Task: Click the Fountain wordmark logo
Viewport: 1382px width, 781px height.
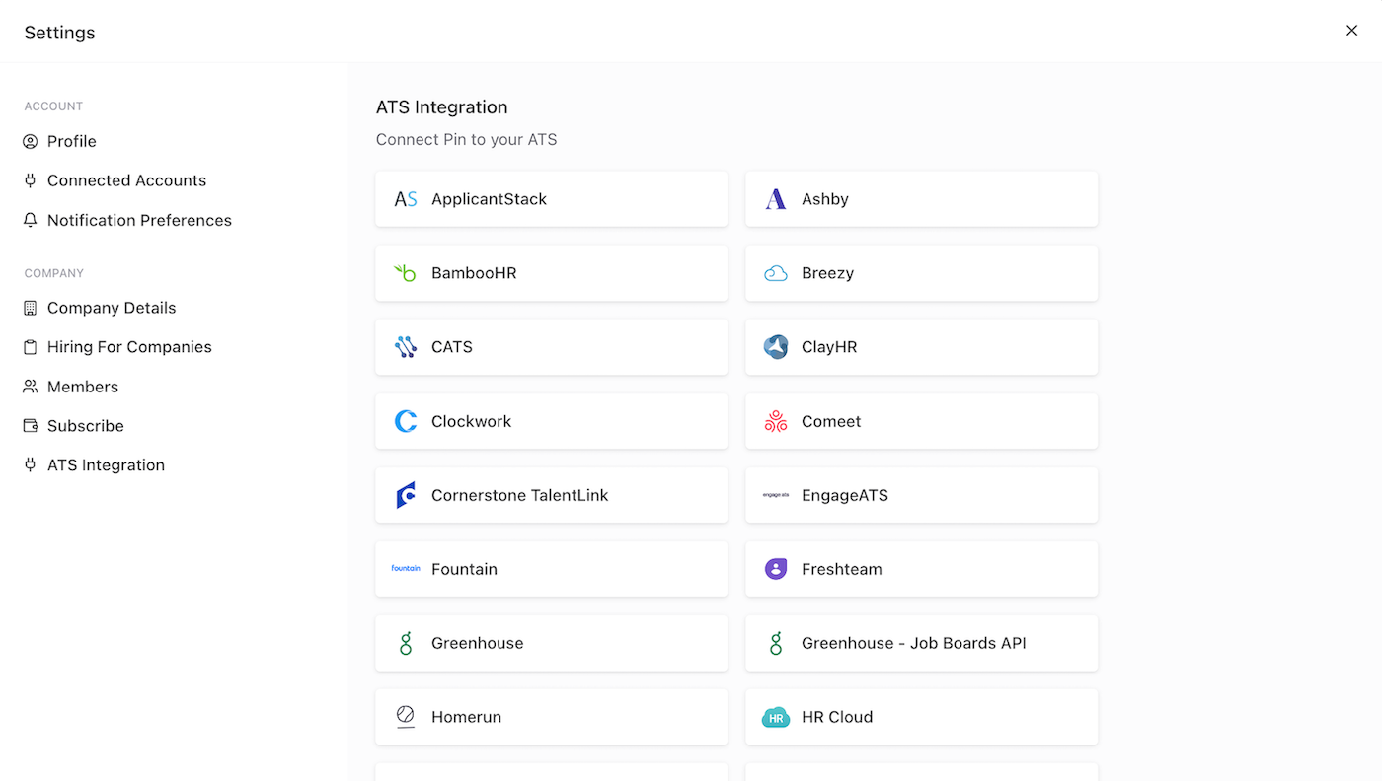Action: tap(406, 569)
